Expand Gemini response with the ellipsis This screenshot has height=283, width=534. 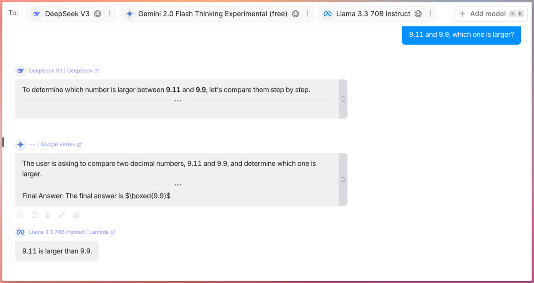click(x=178, y=185)
